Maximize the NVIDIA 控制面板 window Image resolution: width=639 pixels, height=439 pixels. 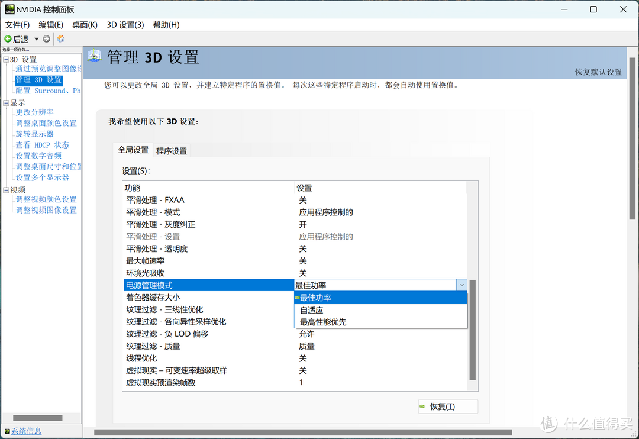pyautogui.click(x=593, y=9)
